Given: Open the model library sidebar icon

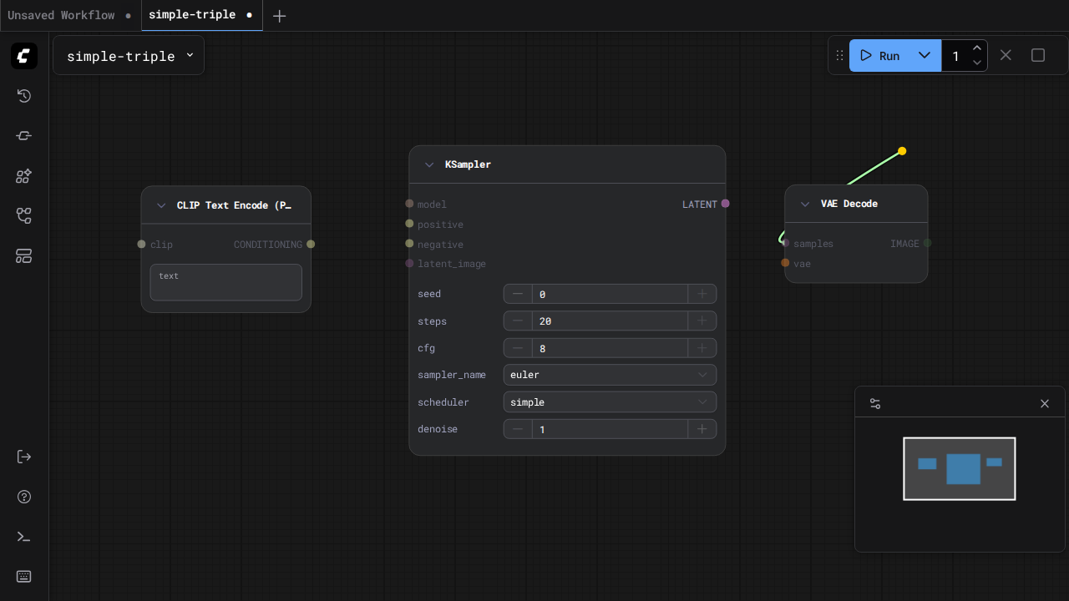Looking at the screenshot, I should click(x=24, y=176).
